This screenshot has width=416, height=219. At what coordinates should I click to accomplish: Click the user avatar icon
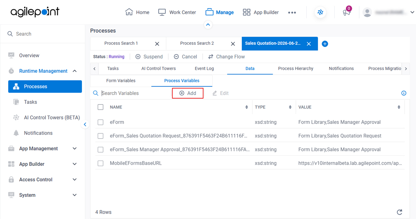click(x=367, y=12)
